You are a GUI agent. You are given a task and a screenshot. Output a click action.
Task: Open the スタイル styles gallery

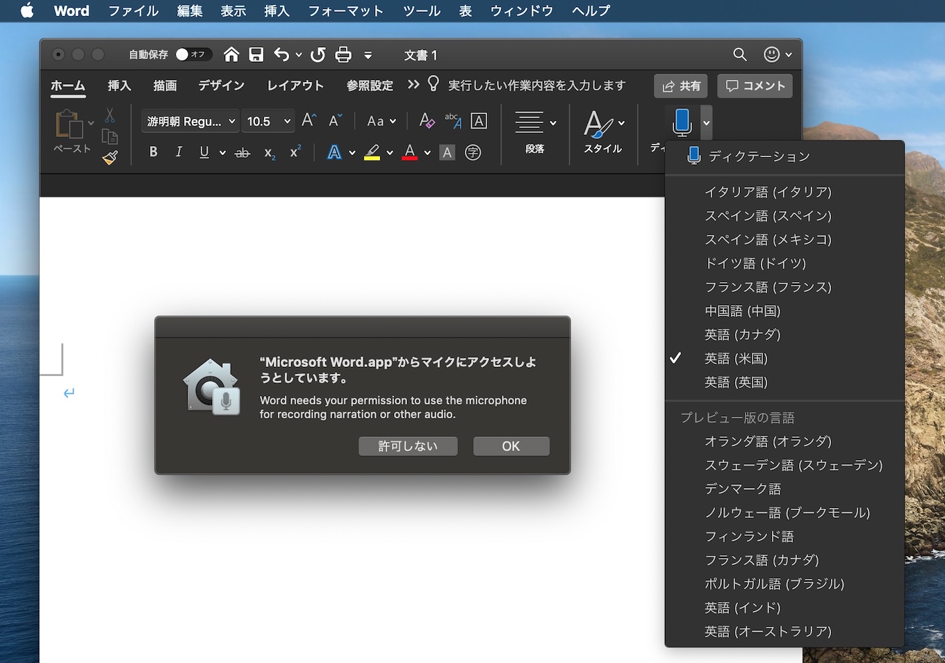coord(603,132)
